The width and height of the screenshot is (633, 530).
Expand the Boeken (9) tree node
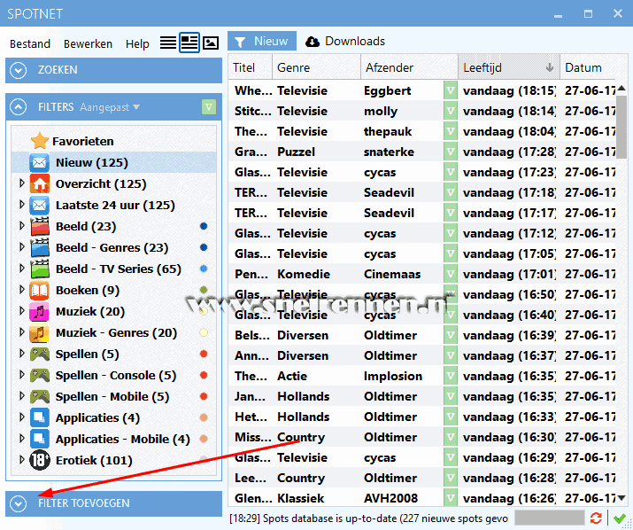coord(22,290)
